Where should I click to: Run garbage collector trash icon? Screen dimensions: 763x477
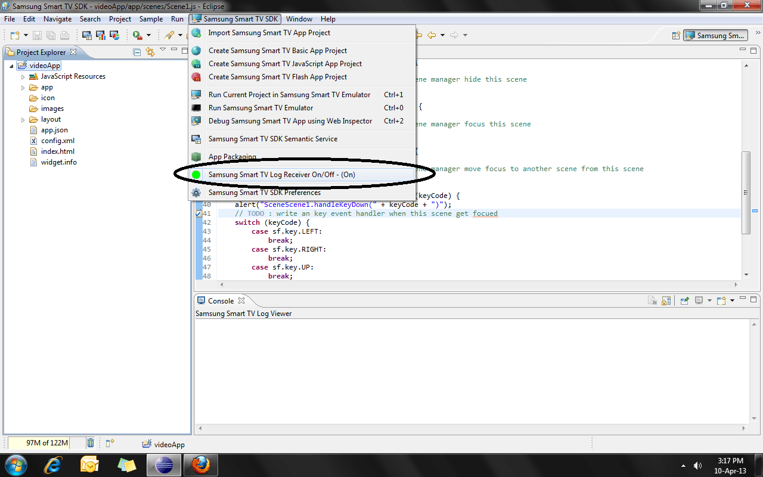tap(91, 443)
